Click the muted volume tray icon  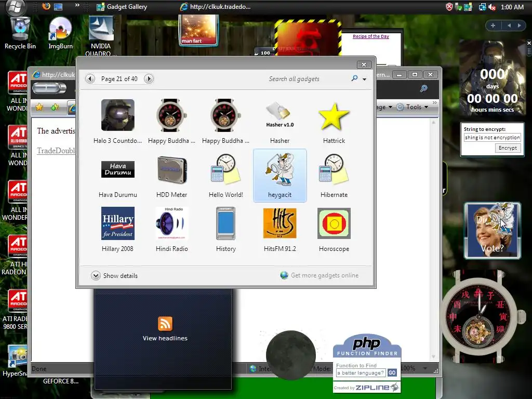pyautogui.click(x=492, y=7)
